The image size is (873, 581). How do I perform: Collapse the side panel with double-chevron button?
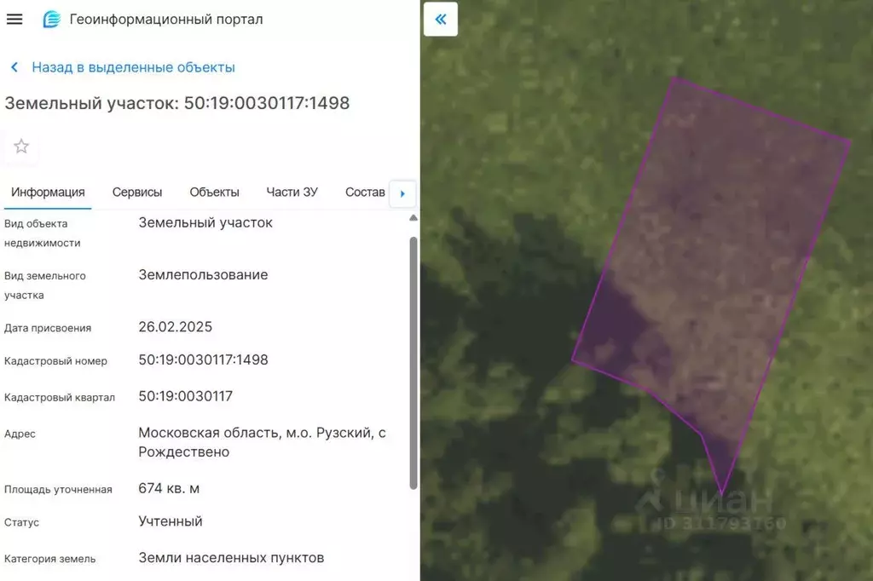pos(441,19)
